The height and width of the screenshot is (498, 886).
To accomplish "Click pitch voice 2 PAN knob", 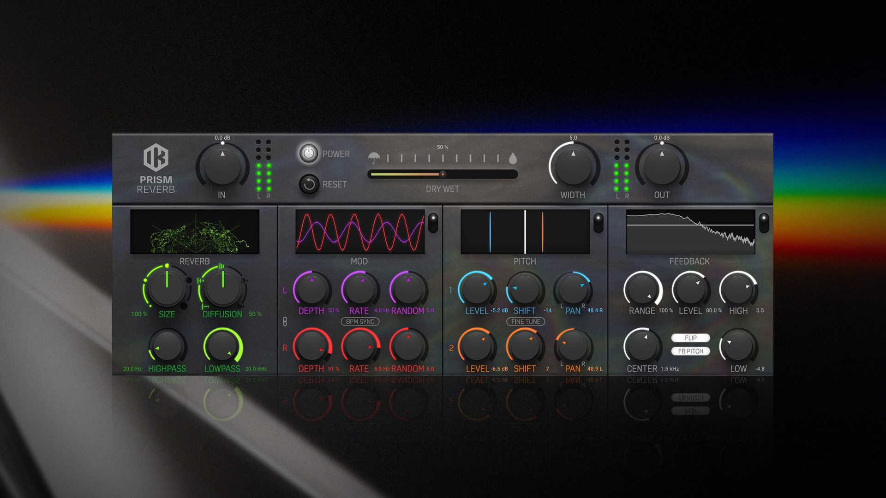I will [573, 346].
